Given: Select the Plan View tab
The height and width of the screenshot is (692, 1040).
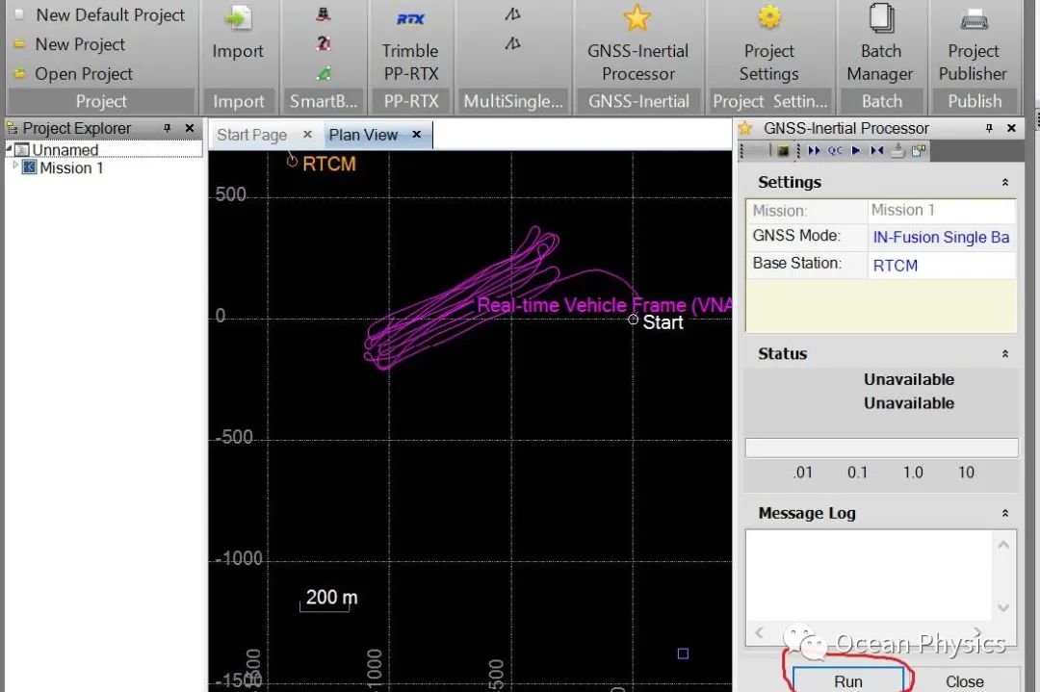Looking at the screenshot, I should [x=363, y=136].
